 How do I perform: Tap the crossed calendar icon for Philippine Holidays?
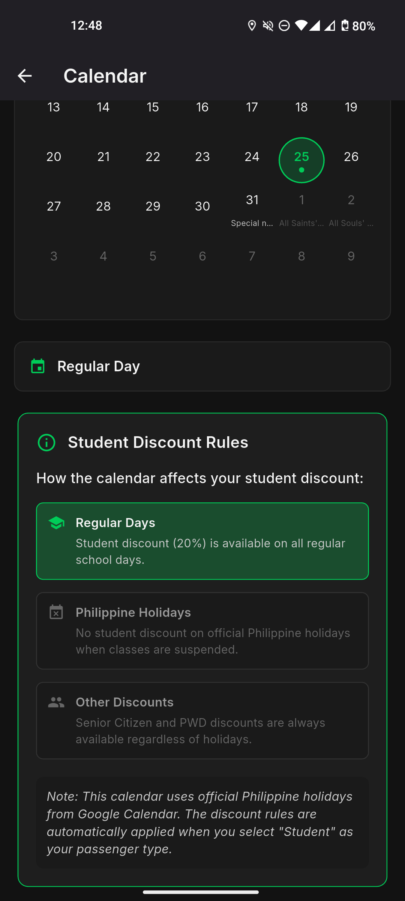(56, 612)
